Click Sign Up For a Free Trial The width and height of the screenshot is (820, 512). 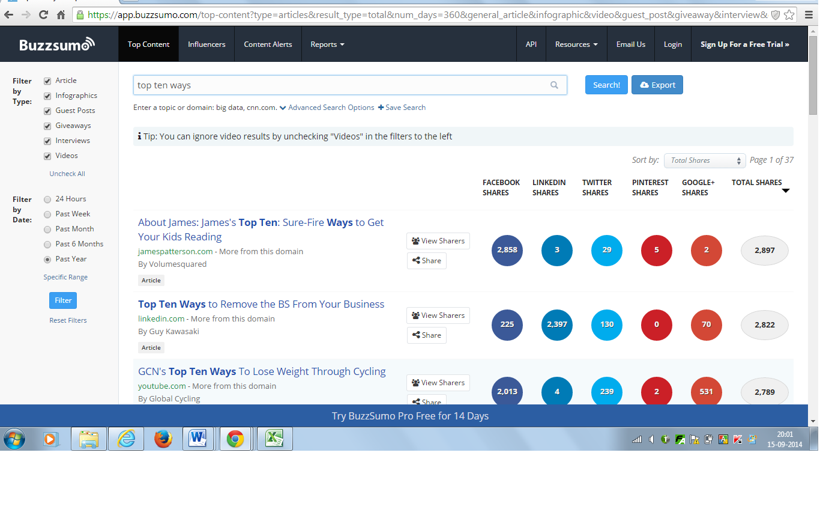pos(745,44)
